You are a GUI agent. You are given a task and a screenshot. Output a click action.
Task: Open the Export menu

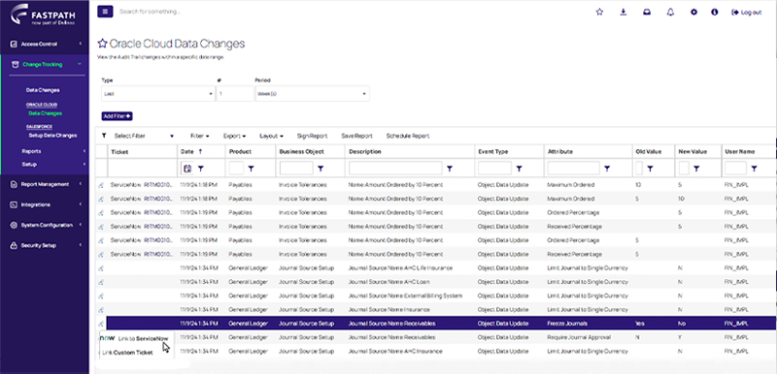tap(235, 136)
